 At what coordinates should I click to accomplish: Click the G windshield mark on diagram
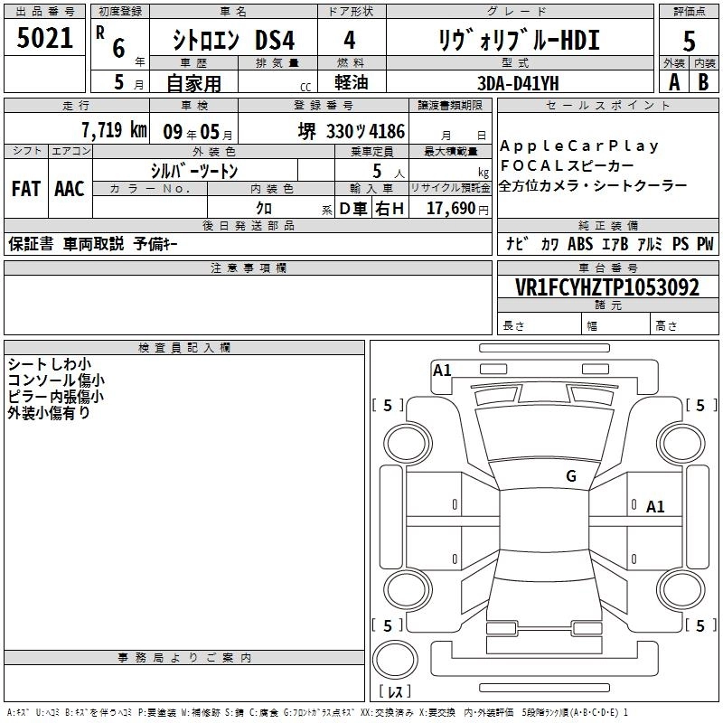(x=571, y=476)
